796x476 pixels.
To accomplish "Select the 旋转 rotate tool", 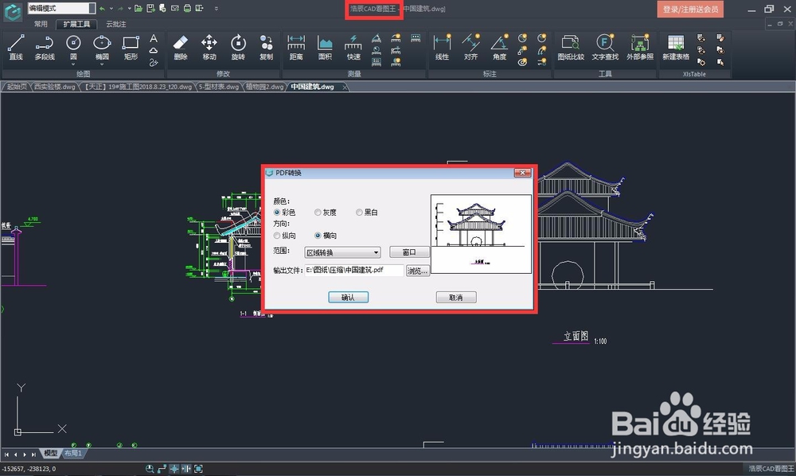I will click(x=238, y=48).
